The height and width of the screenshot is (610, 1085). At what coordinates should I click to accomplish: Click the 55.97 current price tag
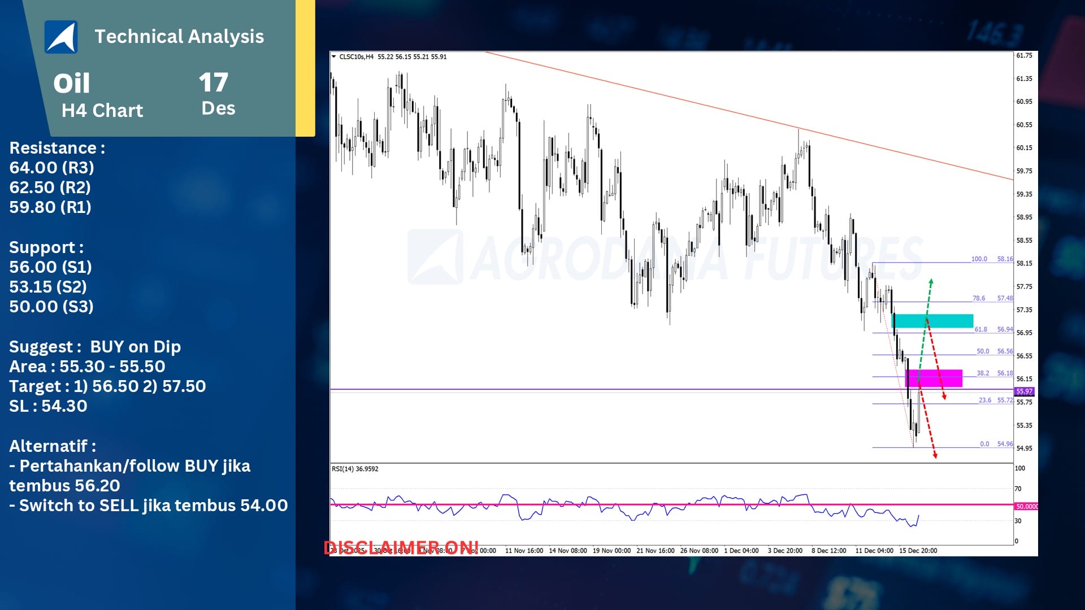1024,391
